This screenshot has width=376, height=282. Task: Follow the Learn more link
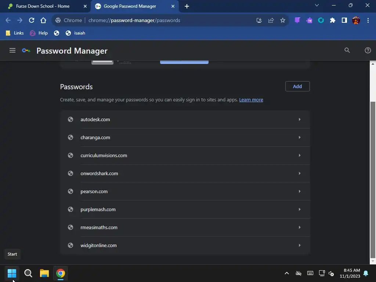[251, 100]
